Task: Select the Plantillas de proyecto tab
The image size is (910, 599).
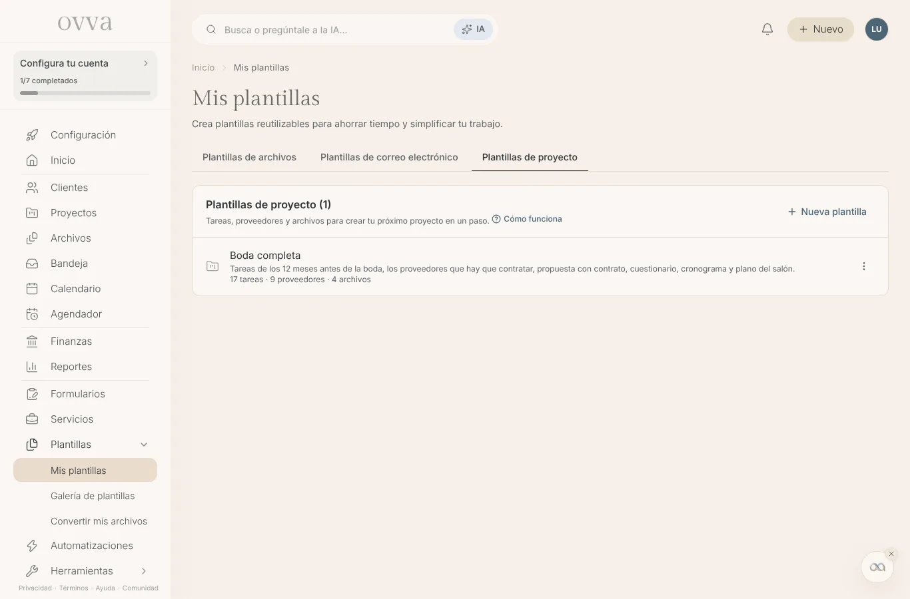Action: 530,157
